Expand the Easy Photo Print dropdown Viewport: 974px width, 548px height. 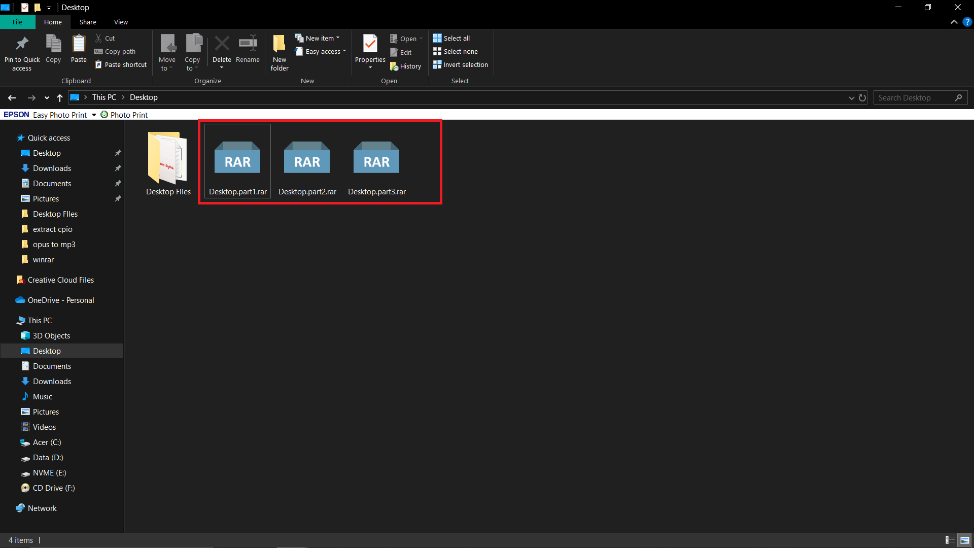[x=93, y=115]
